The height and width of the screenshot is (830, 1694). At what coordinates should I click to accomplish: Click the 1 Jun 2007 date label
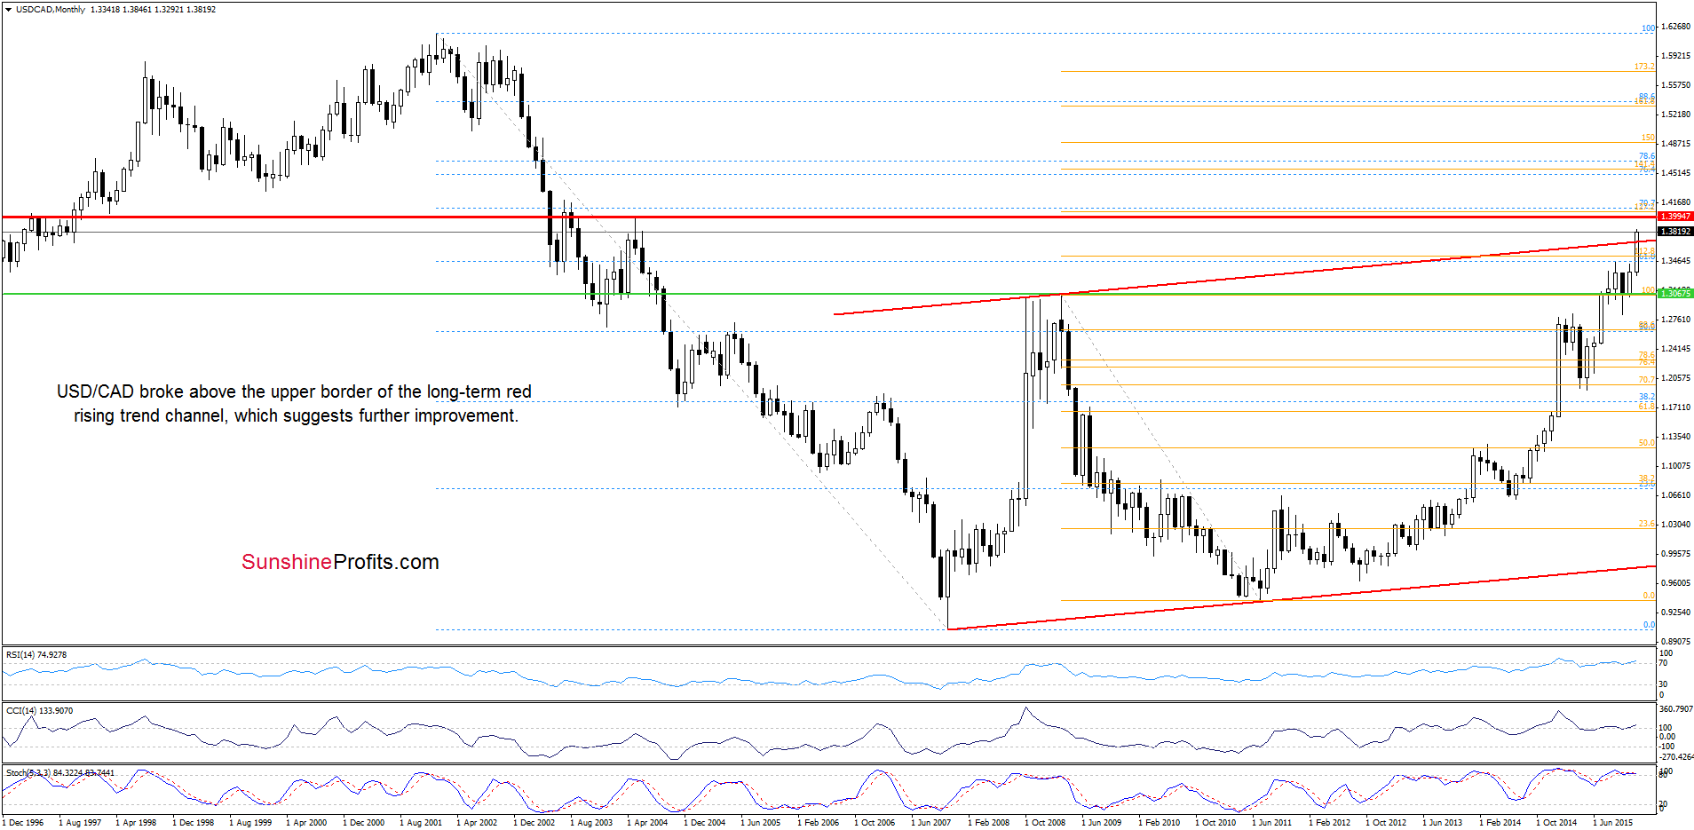point(931,823)
